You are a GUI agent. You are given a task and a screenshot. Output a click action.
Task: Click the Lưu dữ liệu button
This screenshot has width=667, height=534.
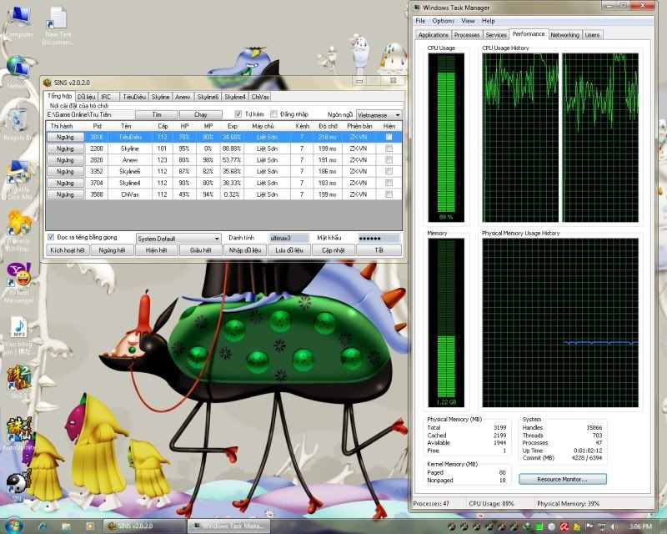[288, 250]
